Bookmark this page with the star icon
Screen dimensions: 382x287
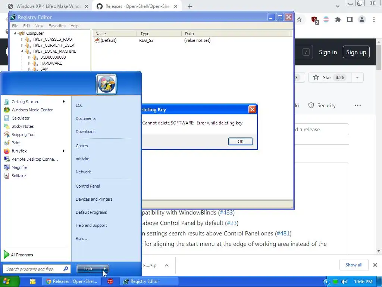click(299, 19)
